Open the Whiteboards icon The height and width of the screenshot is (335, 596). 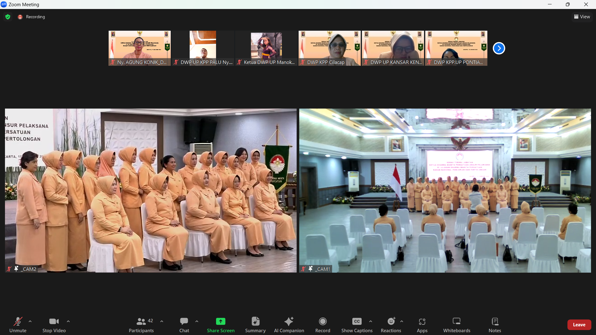(x=457, y=322)
